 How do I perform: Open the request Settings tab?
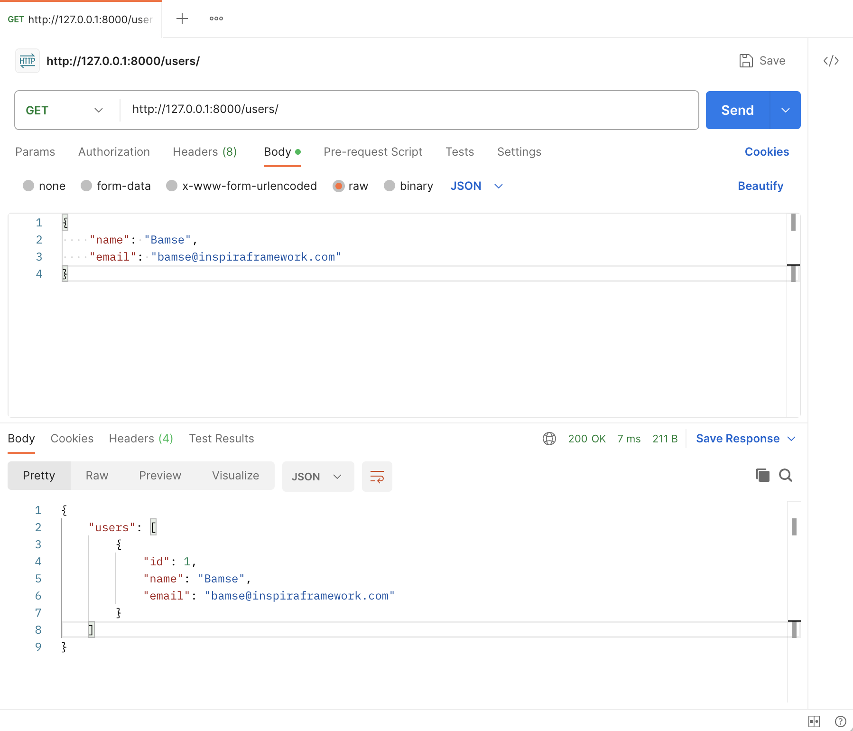pyautogui.click(x=519, y=152)
